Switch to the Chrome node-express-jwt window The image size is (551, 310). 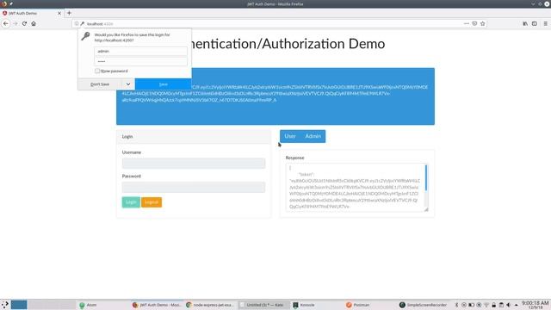click(x=210, y=305)
